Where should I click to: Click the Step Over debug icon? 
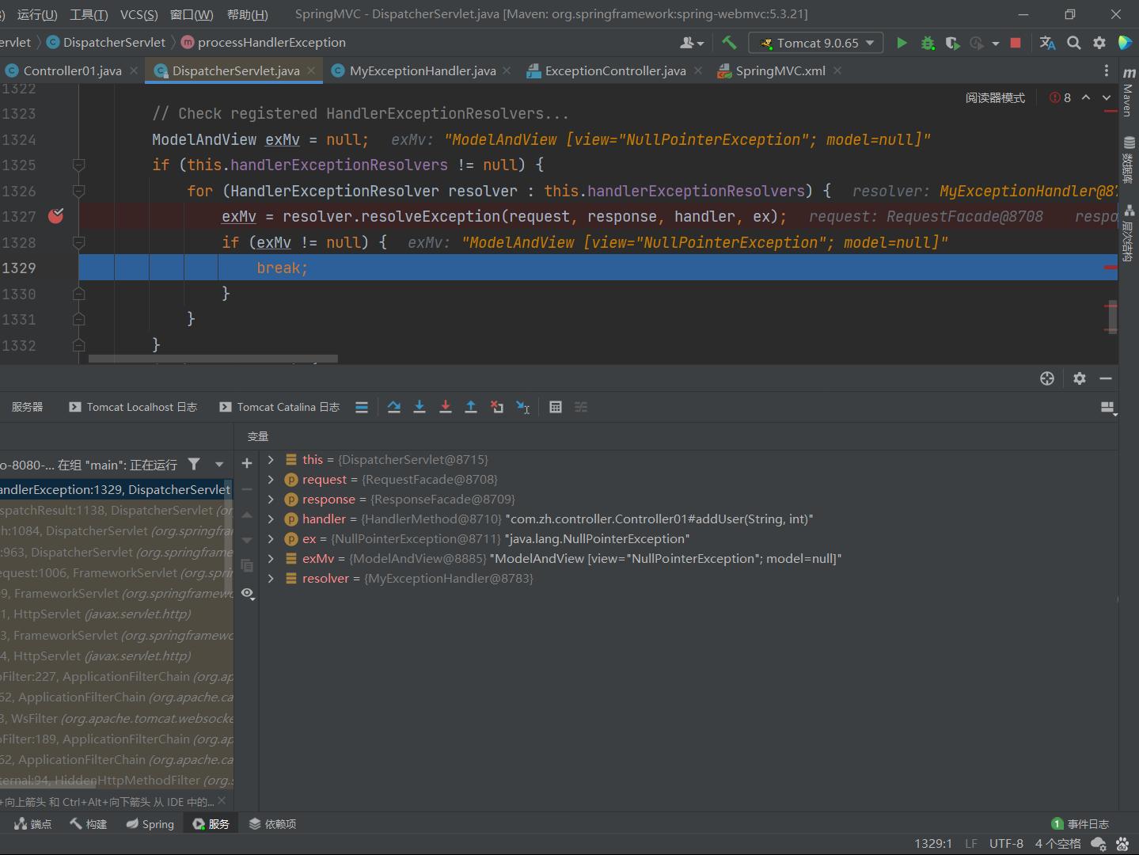pos(394,407)
